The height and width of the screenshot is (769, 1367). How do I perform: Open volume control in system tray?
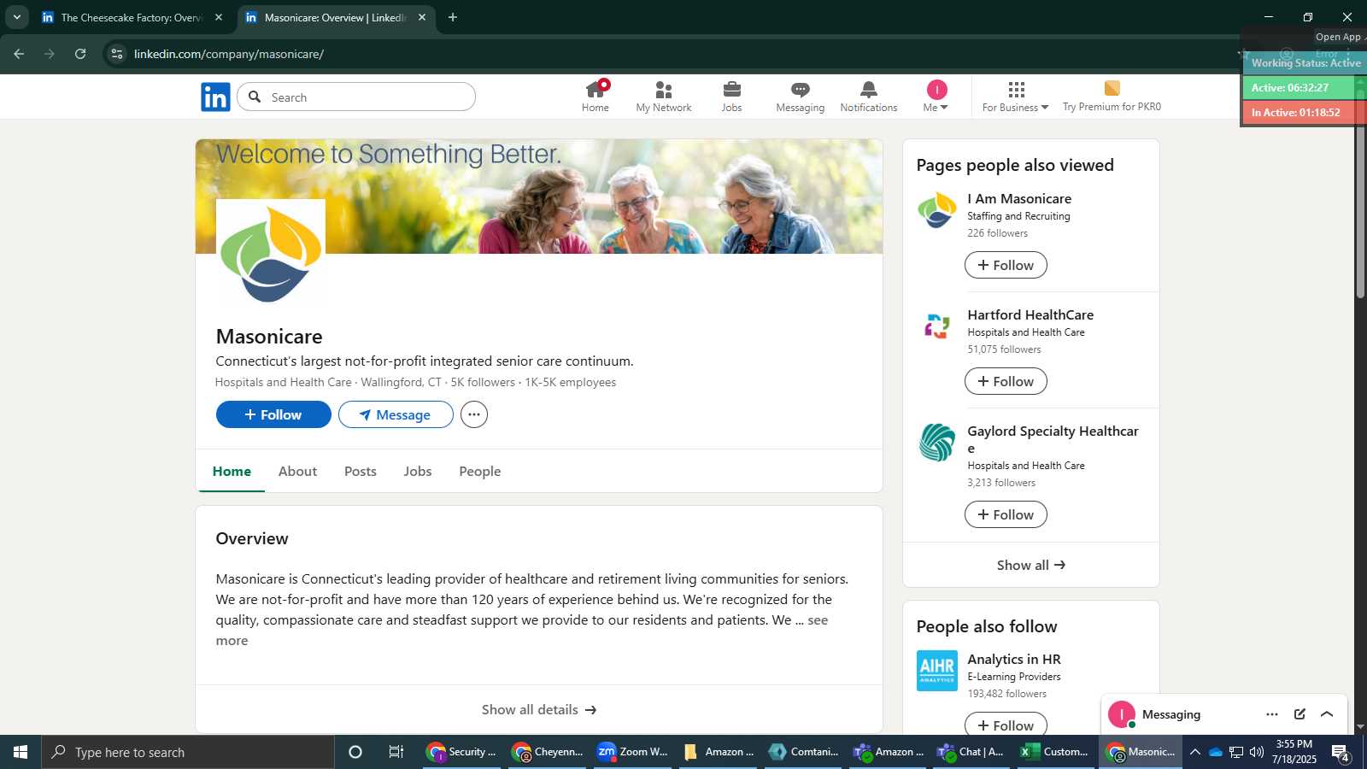1256,752
